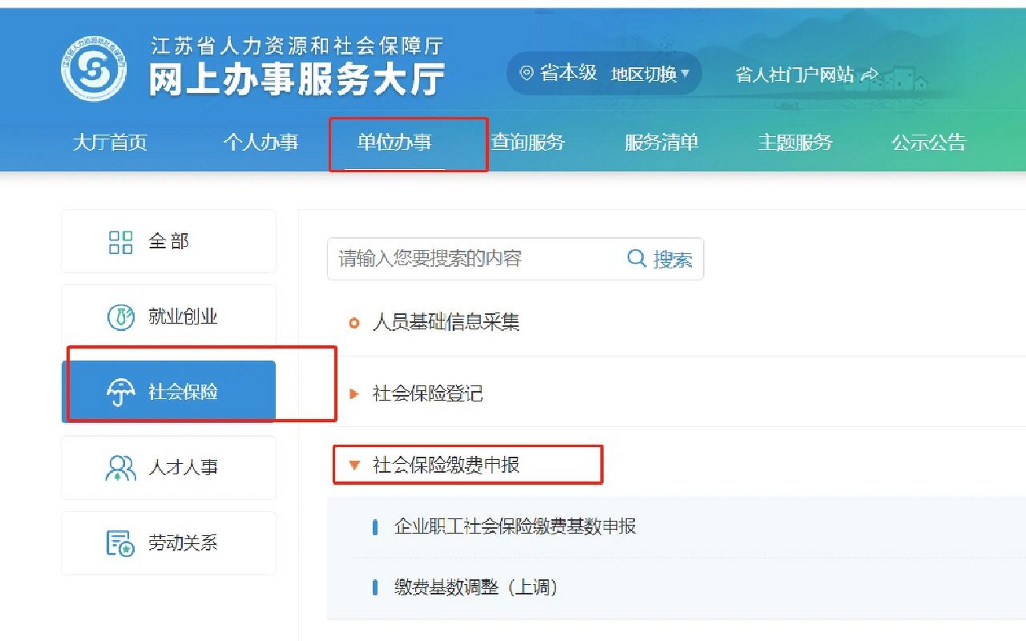Open the 公示公告 tab
The width and height of the screenshot is (1026, 641).
point(928,142)
